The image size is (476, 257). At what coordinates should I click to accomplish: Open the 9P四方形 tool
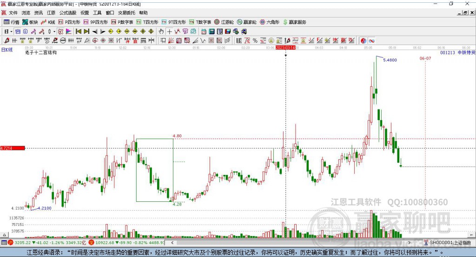point(96,22)
